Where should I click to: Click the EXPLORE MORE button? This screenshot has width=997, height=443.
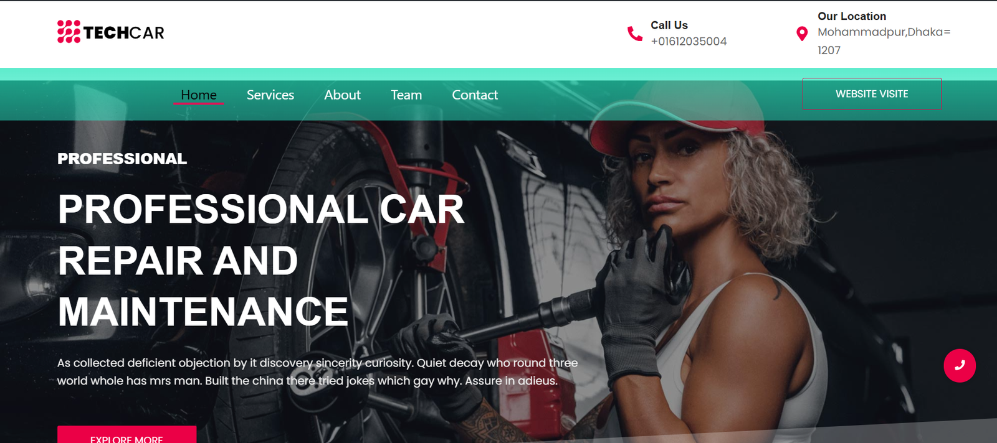click(x=127, y=434)
